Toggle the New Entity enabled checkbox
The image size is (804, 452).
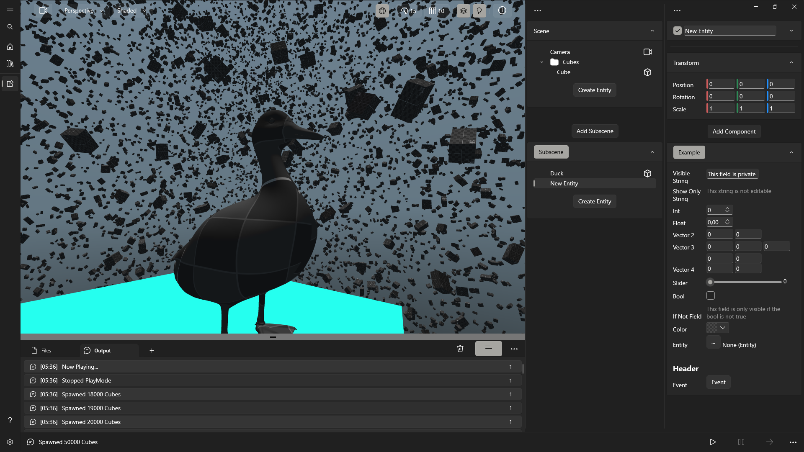(x=678, y=31)
